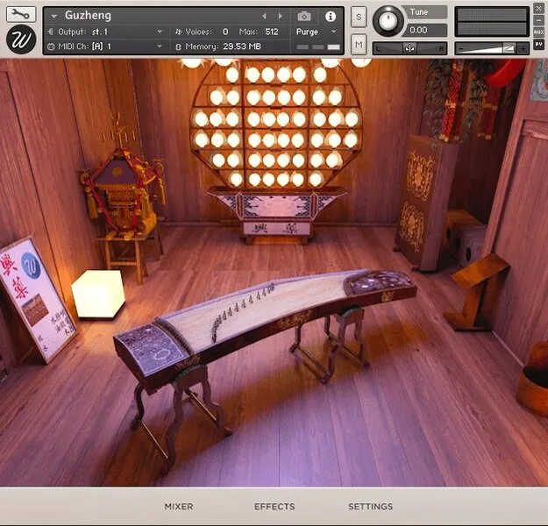Viewport: 548px width, 526px height.
Task: Open the SETTINGS tab
Action: click(371, 507)
